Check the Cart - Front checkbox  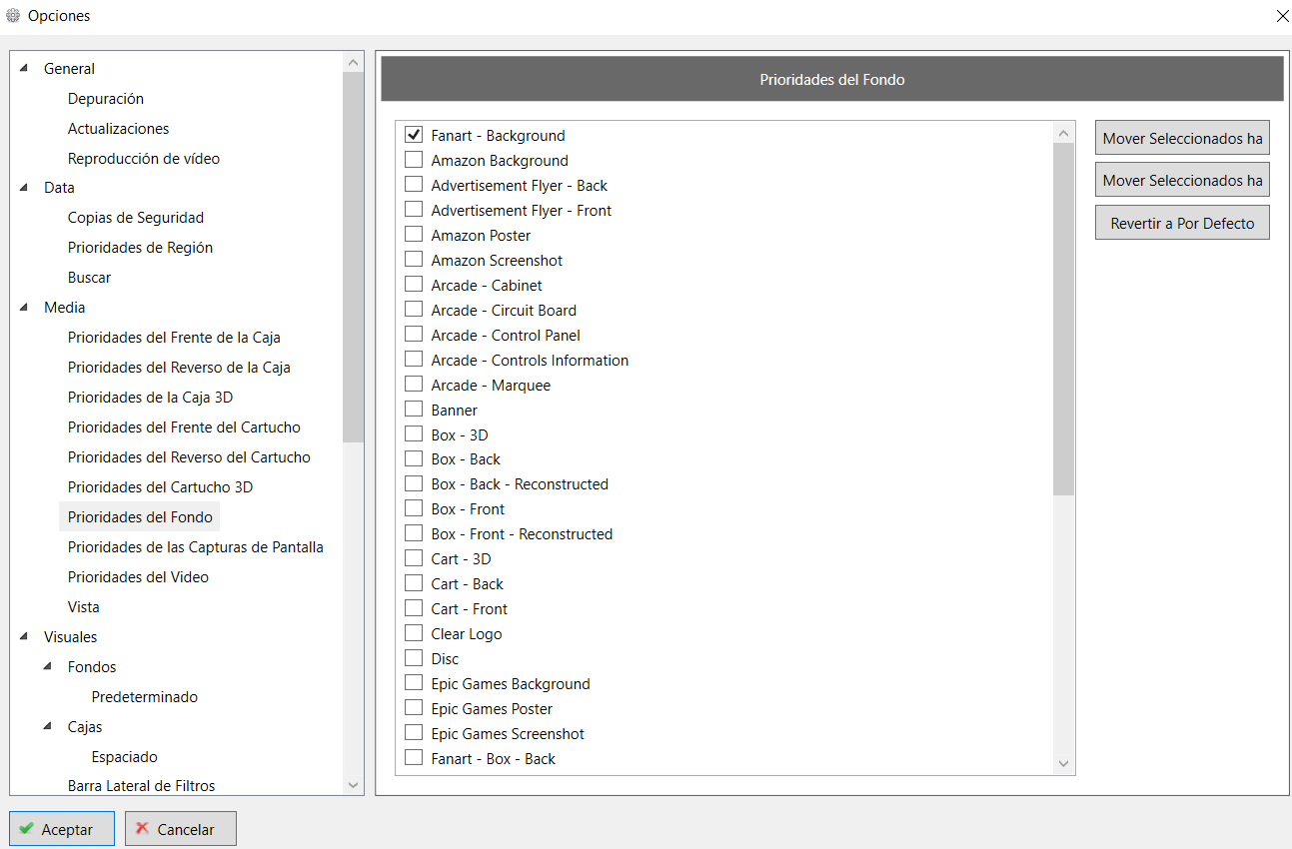414,608
